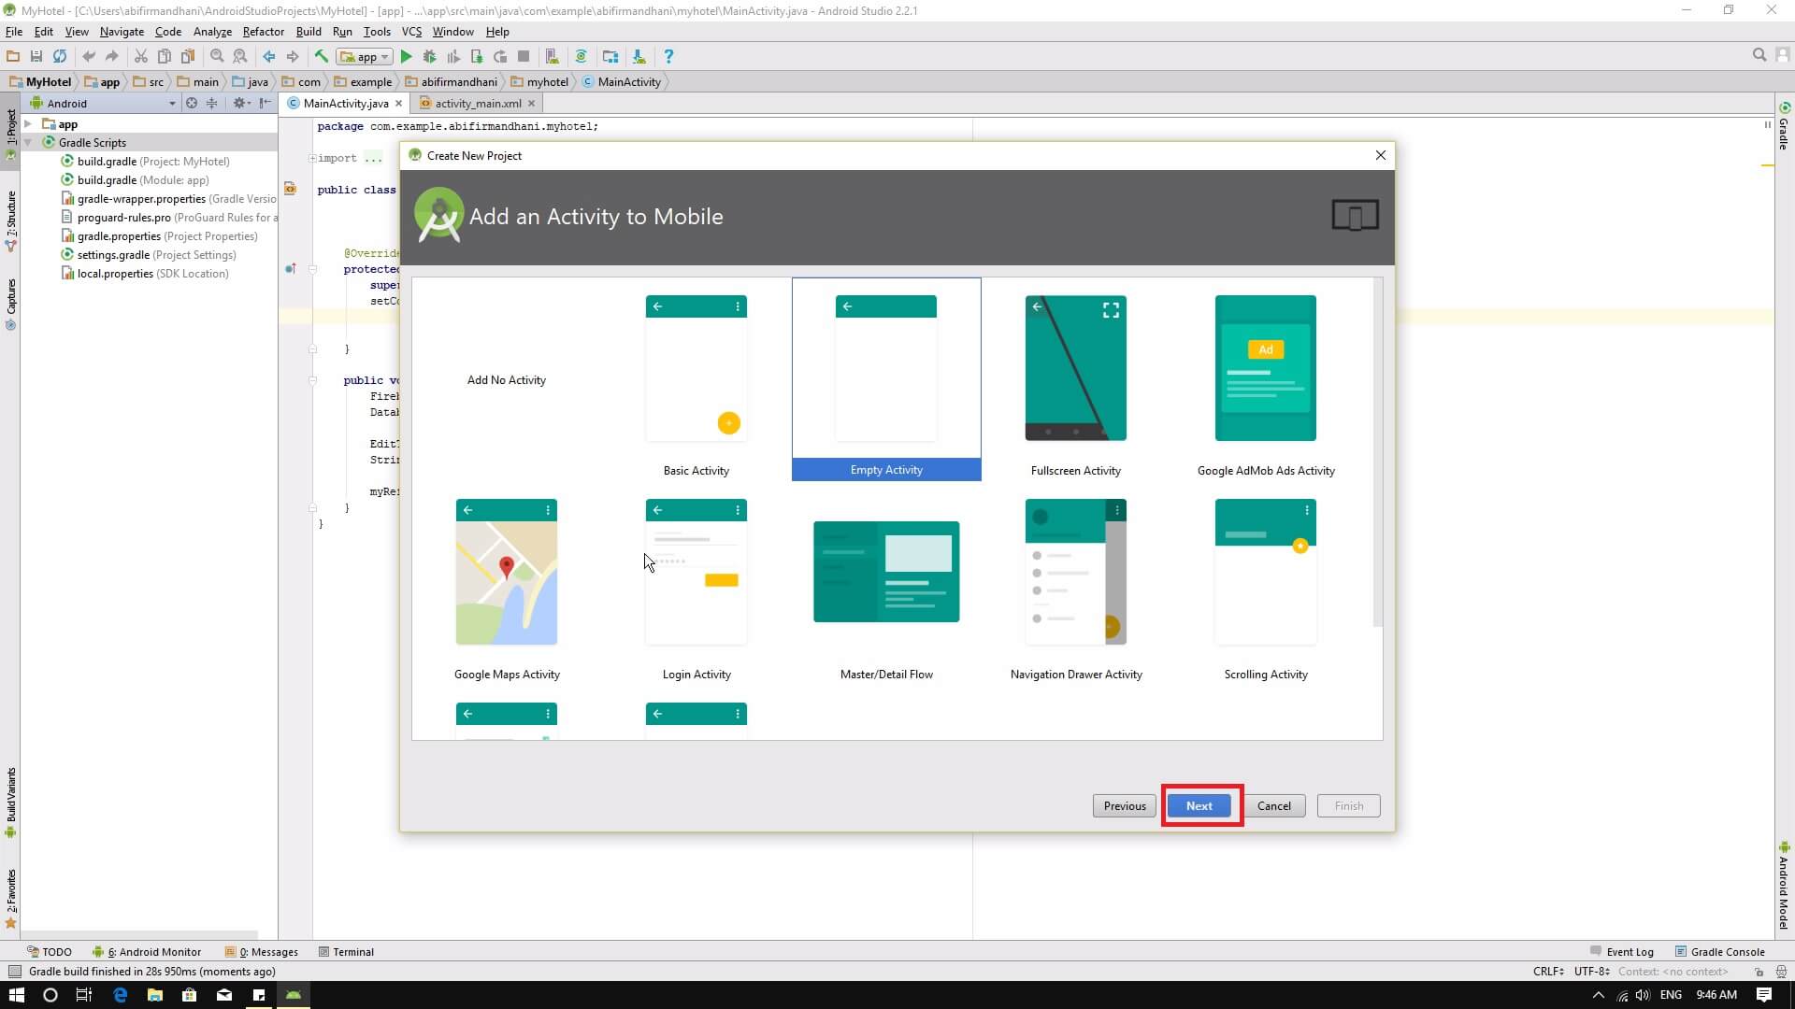
Task: Click the Sync/refresh toolbar icon
Action: tap(60, 56)
